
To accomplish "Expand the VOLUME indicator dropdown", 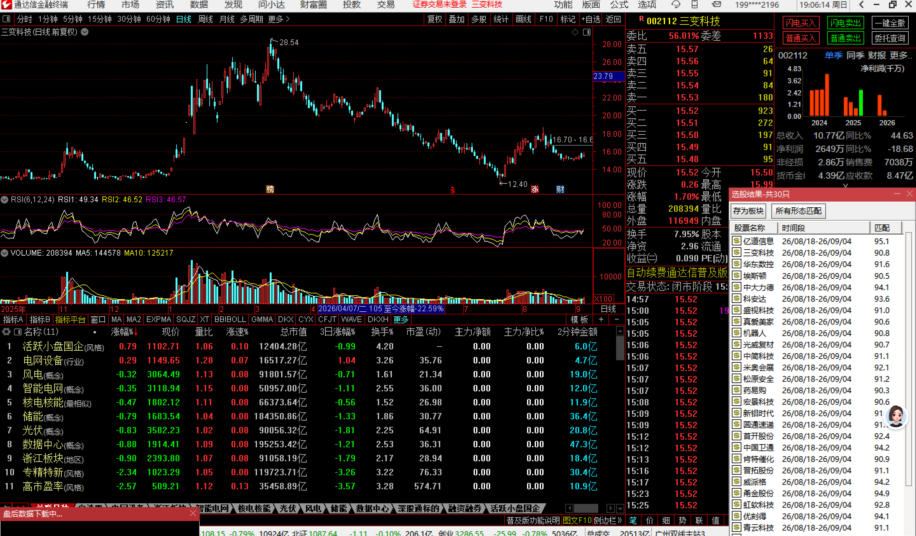I will click(4, 253).
